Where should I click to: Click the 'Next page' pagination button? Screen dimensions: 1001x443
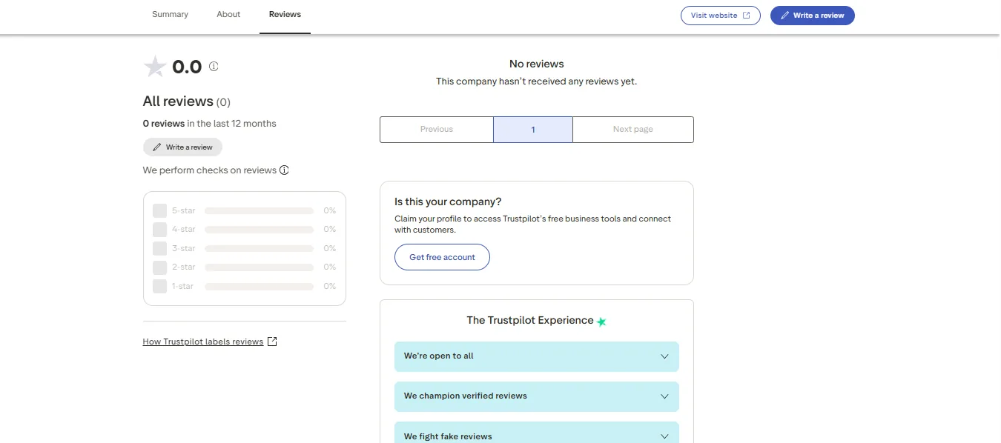click(x=633, y=130)
